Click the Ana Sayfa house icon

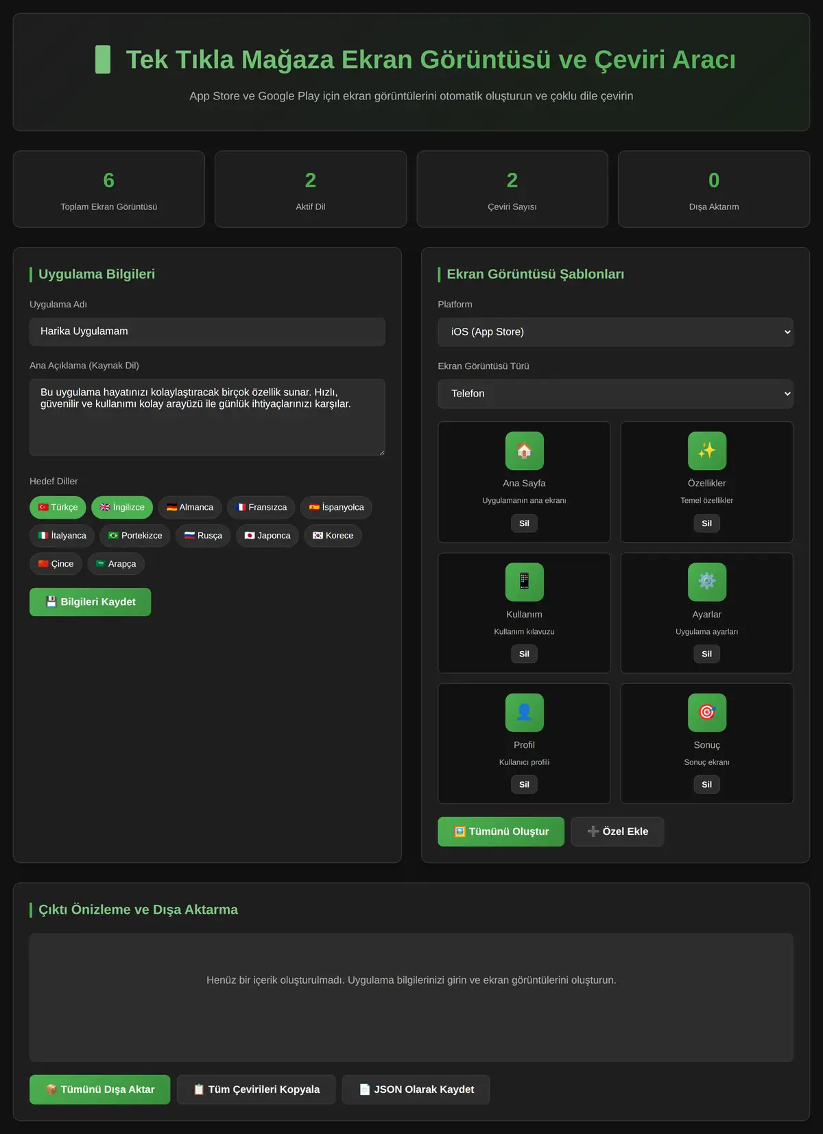tap(524, 451)
